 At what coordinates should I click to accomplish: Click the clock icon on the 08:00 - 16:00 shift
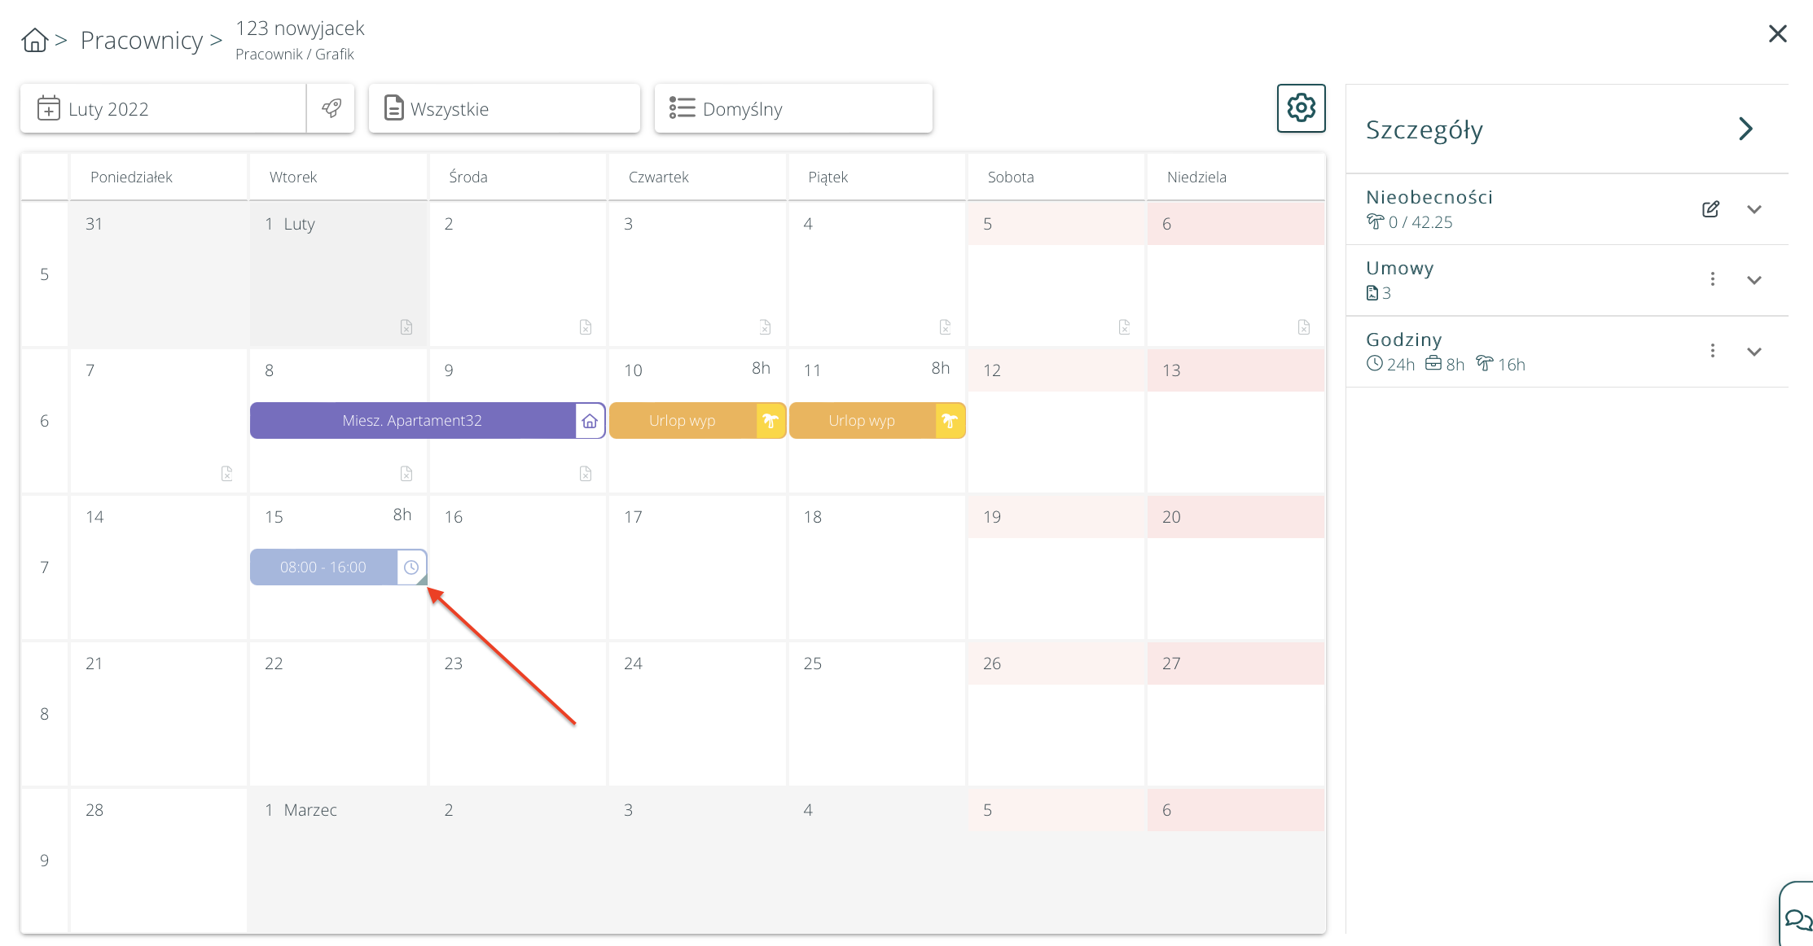[411, 567]
